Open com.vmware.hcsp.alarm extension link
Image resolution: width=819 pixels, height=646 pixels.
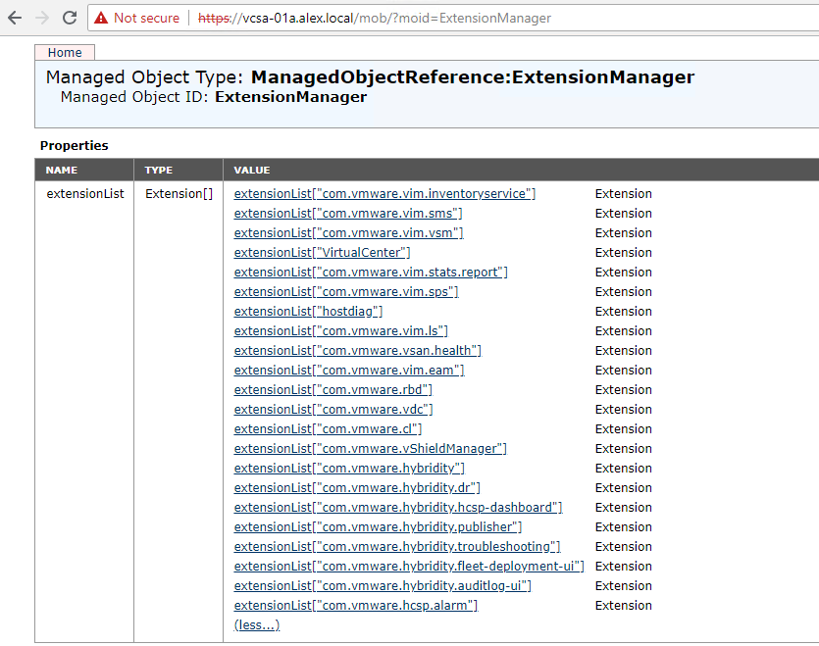(x=355, y=605)
